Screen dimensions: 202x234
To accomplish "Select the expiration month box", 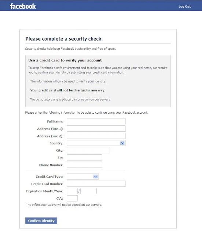I will [x=72, y=191].
